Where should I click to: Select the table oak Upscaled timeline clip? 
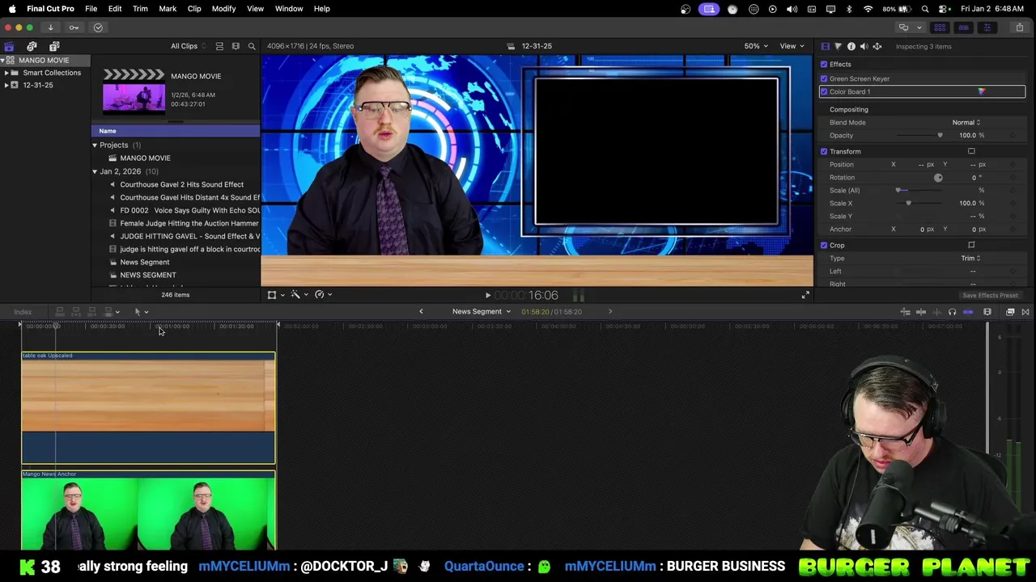pos(148,408)
